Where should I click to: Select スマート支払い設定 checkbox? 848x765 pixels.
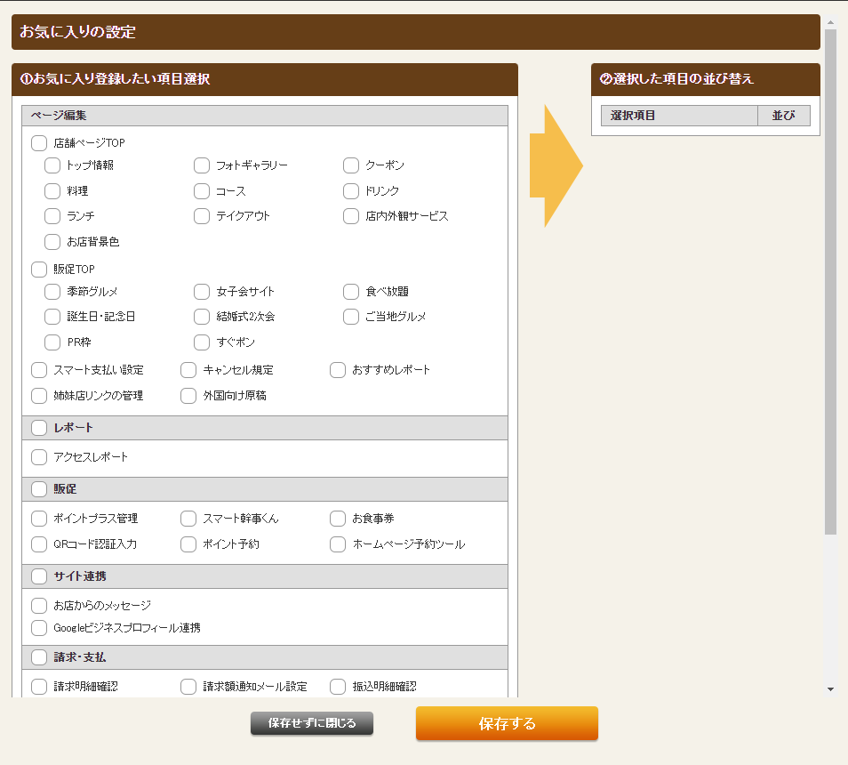[39, 369]
